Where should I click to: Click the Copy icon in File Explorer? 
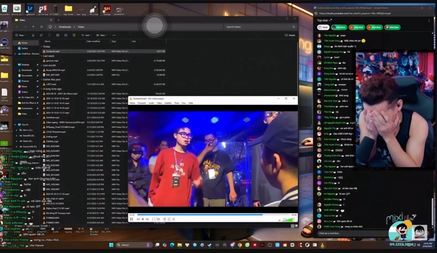41,35
